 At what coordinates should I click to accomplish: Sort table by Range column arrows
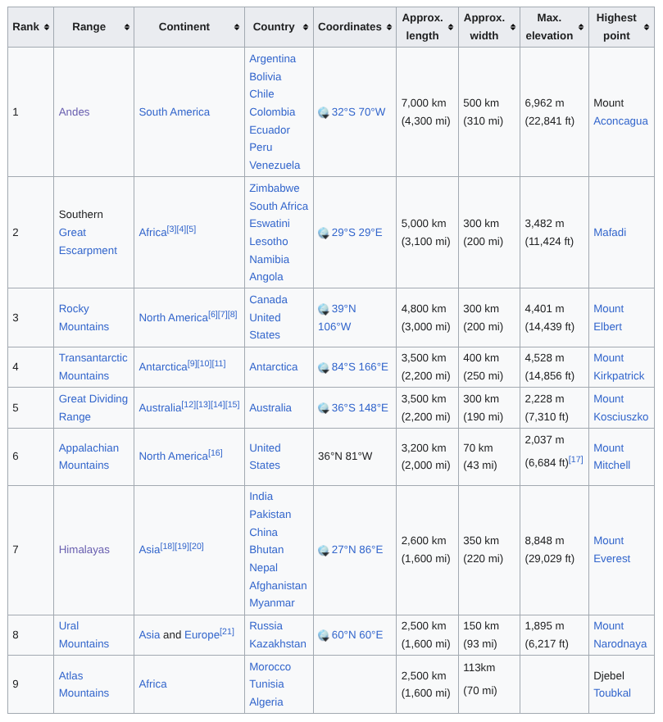coord(126,27)
